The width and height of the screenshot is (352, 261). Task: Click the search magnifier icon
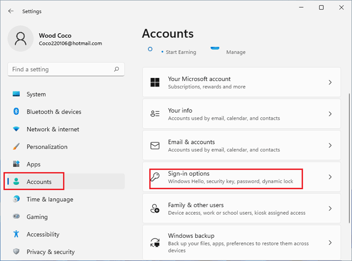[116, 69]
